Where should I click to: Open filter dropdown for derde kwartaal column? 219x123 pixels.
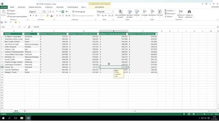[127, 34]
